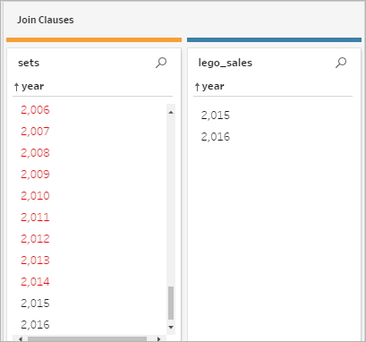
Task: Click the down arrow of sets scrollbar
Action: [171, 327]
